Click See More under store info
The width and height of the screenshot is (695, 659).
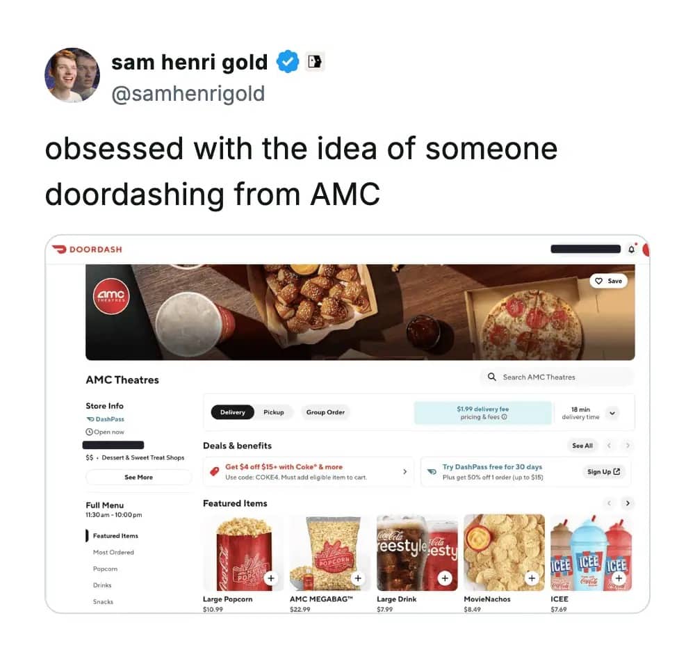point(139,478)
